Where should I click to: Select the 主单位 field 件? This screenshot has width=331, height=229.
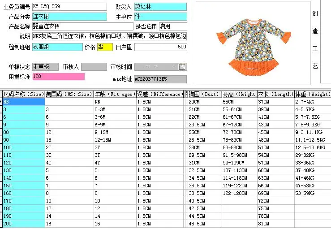161,17
